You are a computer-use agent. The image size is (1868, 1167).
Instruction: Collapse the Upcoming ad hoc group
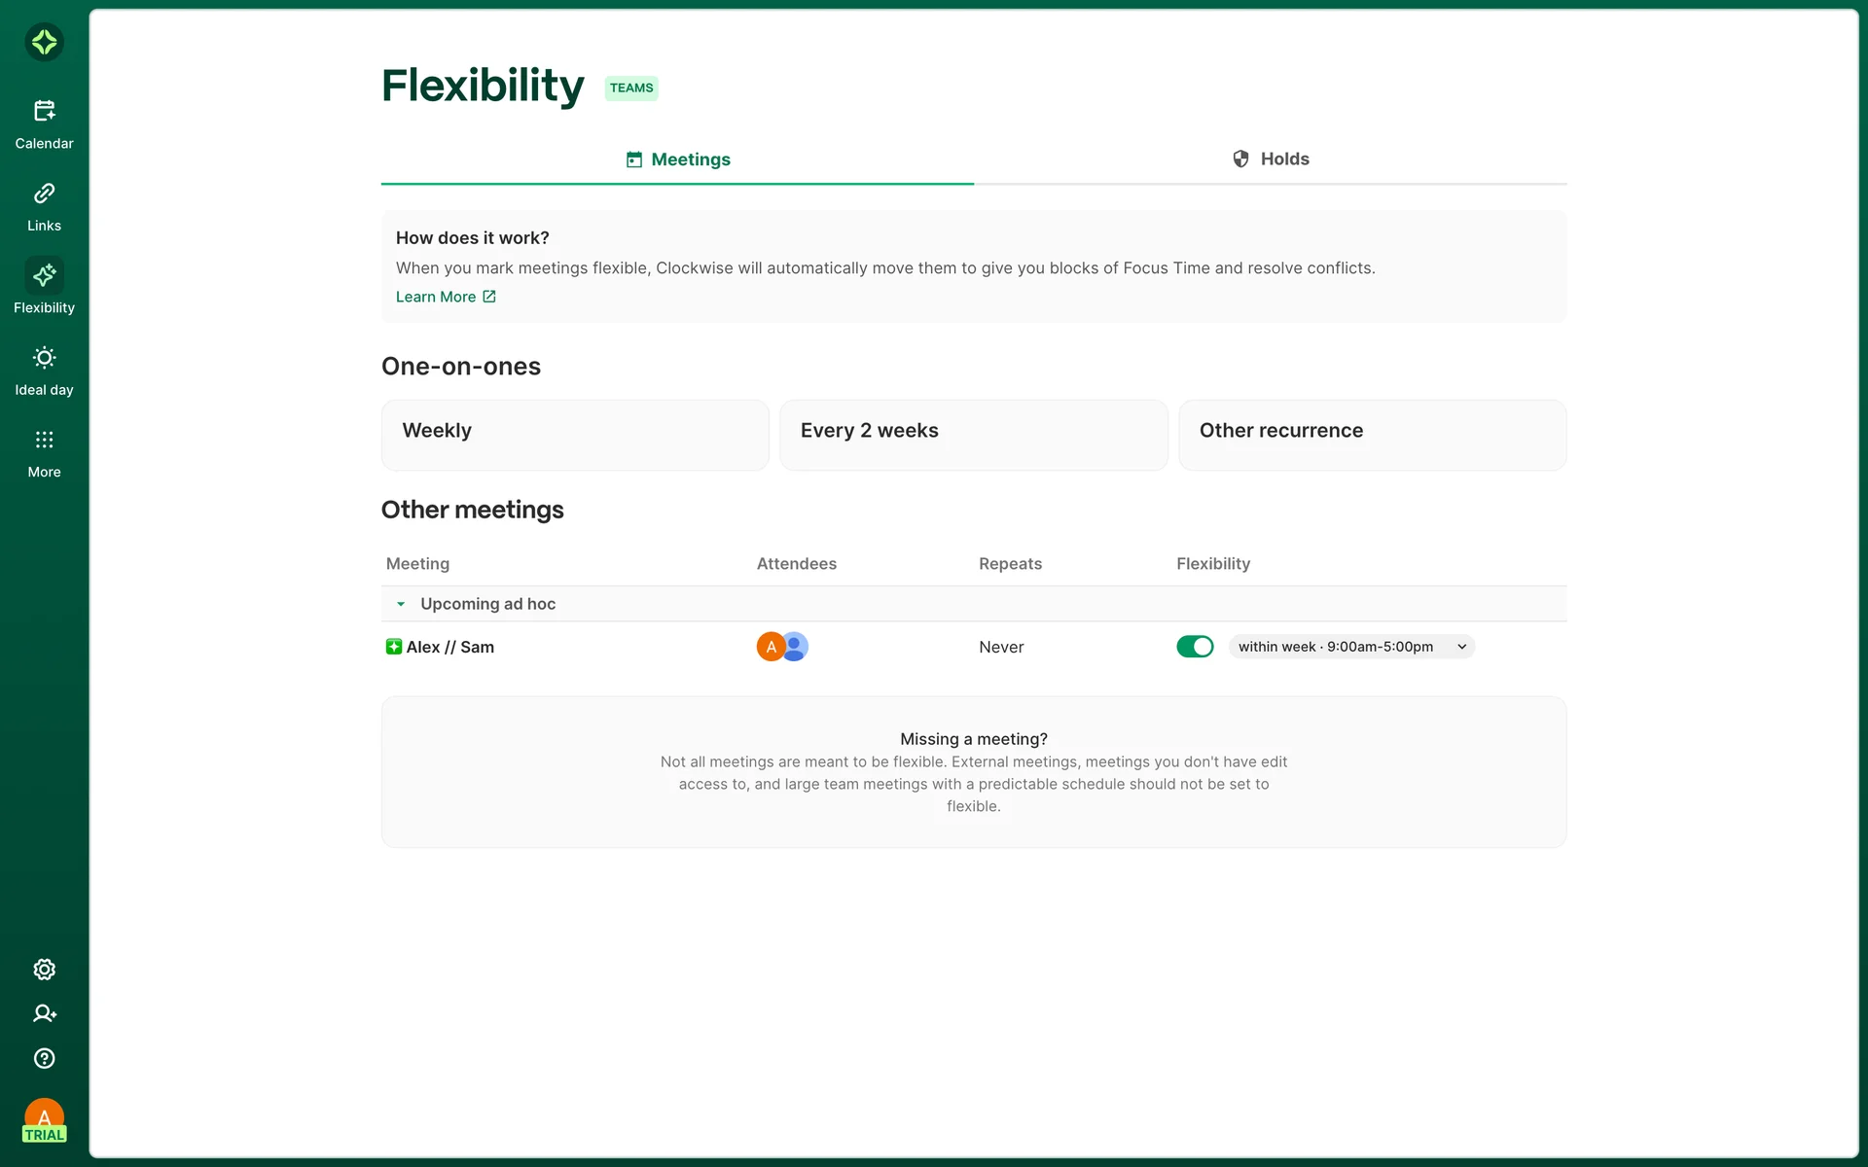click(401, 604)
